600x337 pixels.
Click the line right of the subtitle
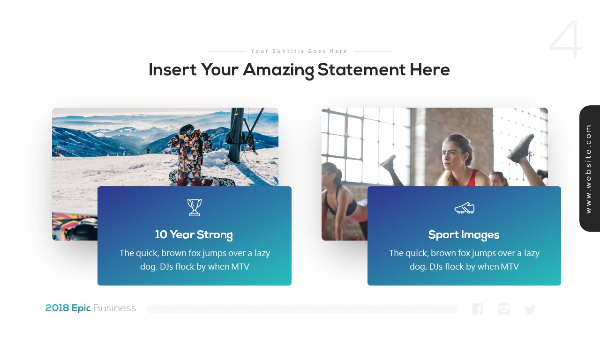(x=373, y=51)
